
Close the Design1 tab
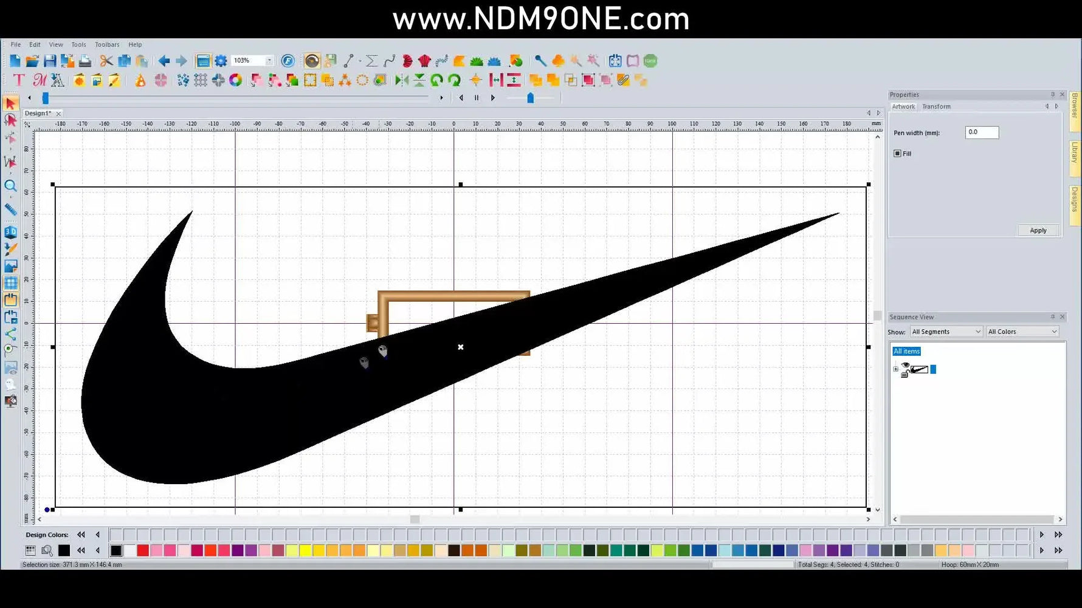coord(58,114)
